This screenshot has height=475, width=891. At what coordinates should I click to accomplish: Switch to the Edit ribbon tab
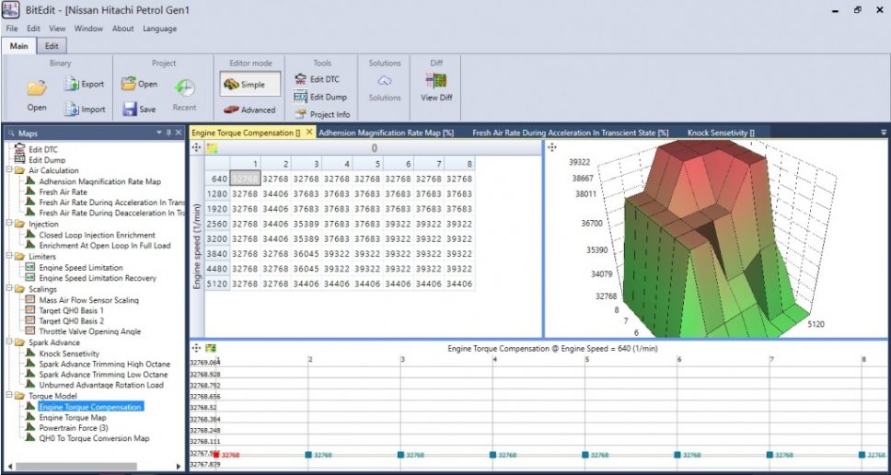pos(52,45)
